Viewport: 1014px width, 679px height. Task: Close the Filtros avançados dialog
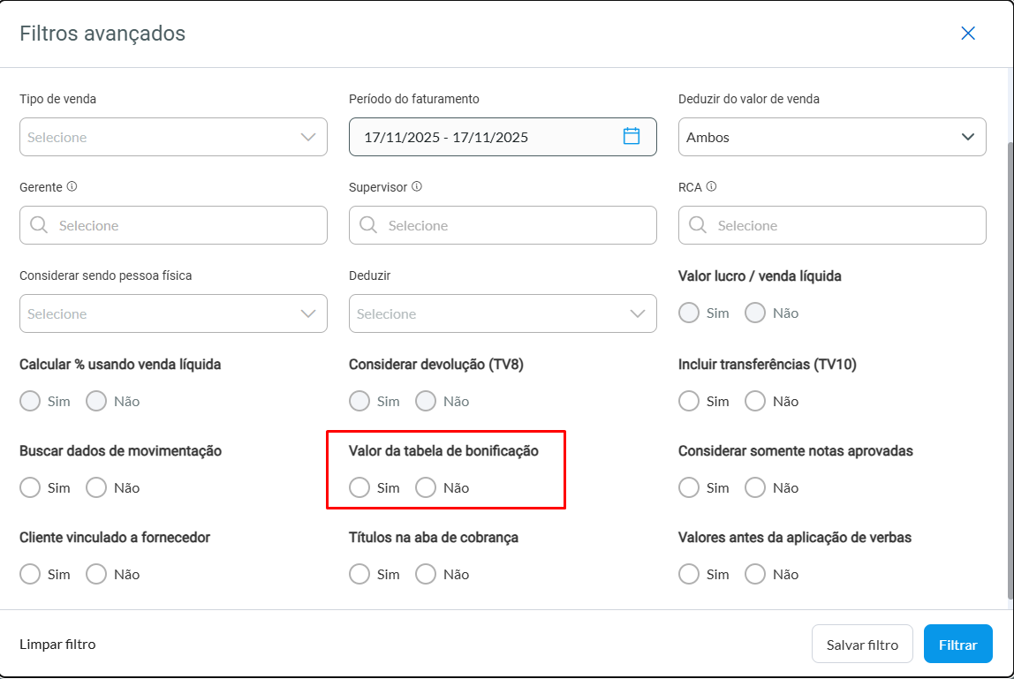click(968, 34)
